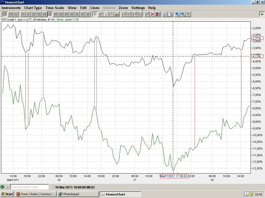
Task: Zoom in using the plus magnifier icon
Action: click(177, 14)
